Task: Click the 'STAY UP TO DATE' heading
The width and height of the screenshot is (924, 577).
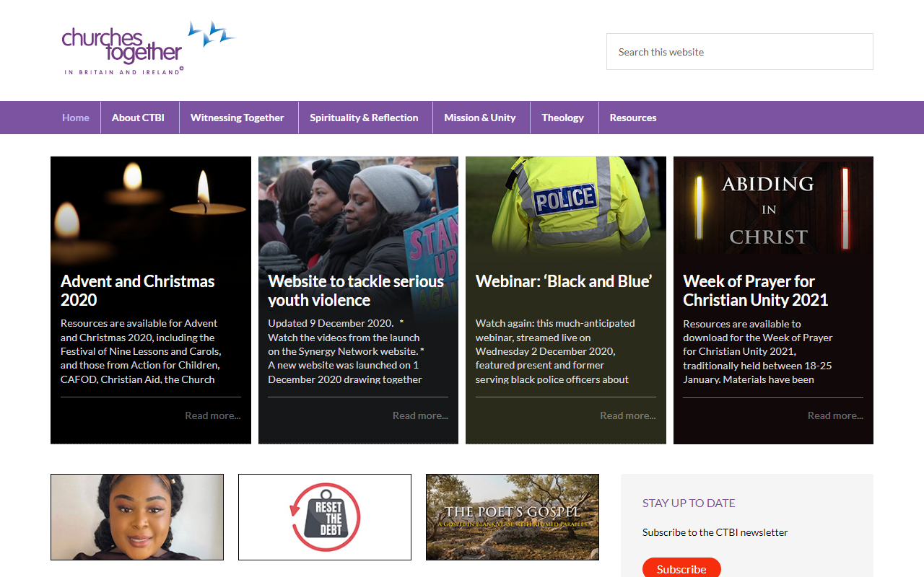Action: [x=689, y=503]
